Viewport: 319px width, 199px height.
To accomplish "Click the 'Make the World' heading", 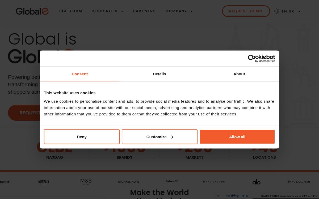I will point(159,192).
